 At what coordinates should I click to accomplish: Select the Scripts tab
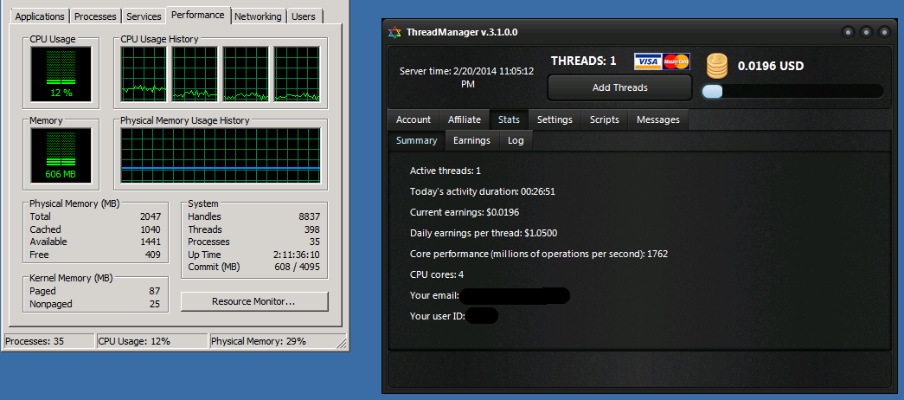605,119
